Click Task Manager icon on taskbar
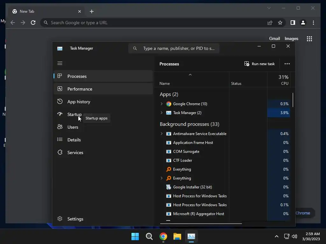326x244 pixels. coord(191,236)
